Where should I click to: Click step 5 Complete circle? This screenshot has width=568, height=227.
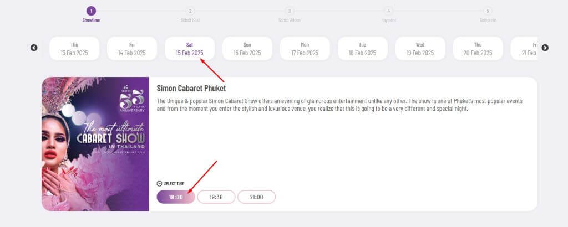pyautogui.click(x=488, y=11)
